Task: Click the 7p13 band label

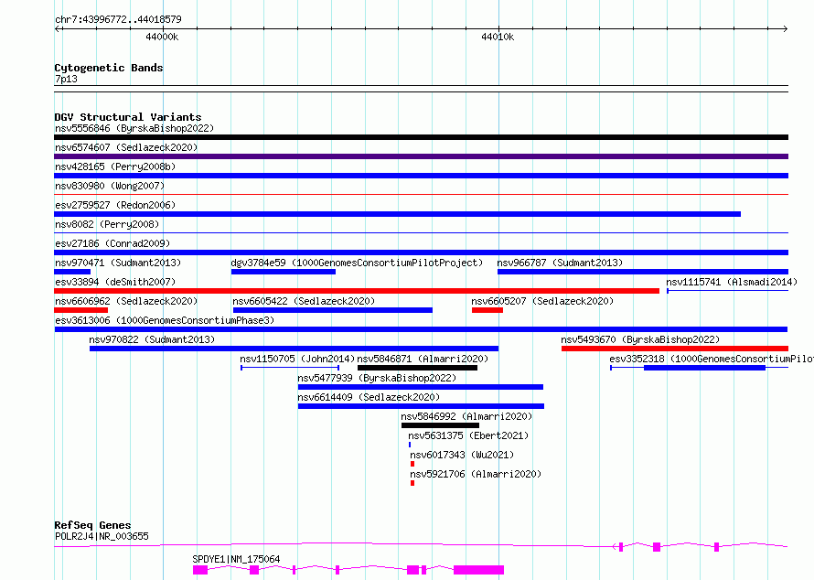Action: pyautogui.click(x=66, y=79)
